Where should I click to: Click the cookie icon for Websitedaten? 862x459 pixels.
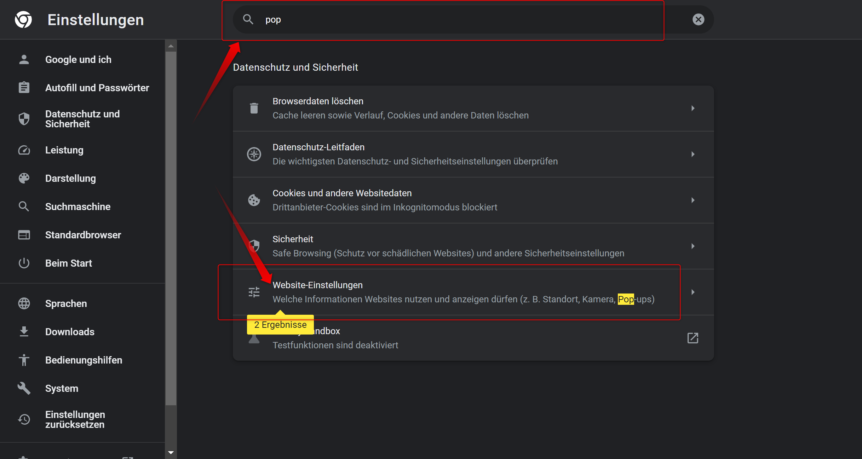[254, 200]
